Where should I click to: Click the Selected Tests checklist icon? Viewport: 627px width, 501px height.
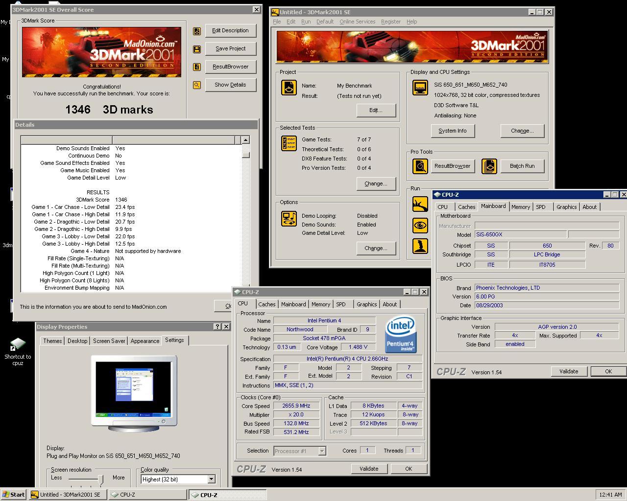(x=289, y=143)
